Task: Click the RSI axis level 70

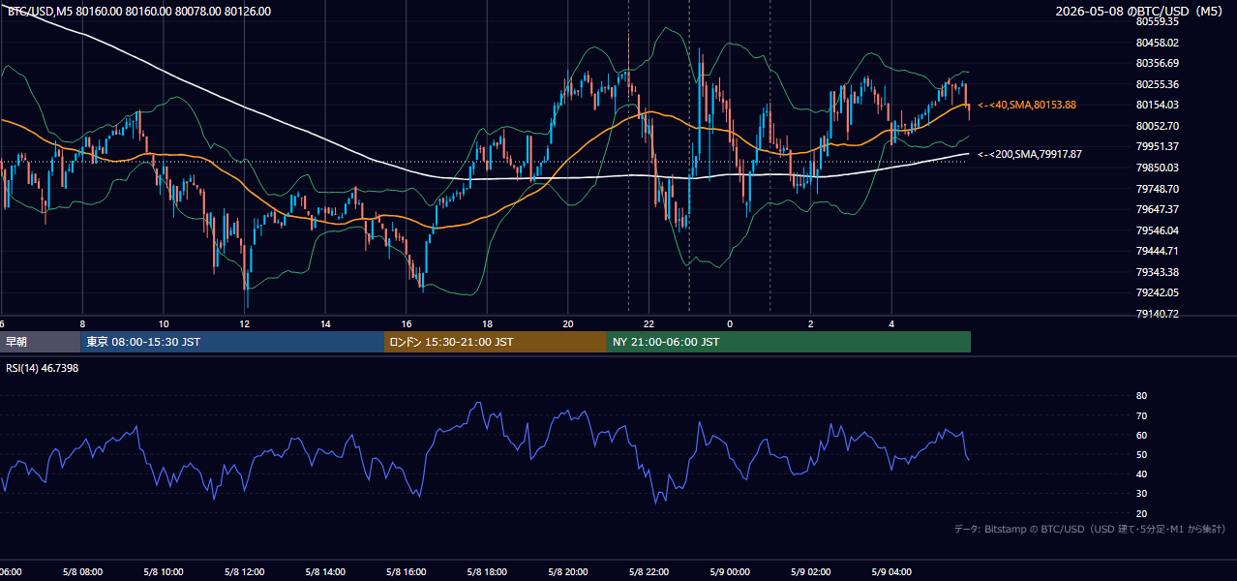Action: click(x=1141, y=415)
